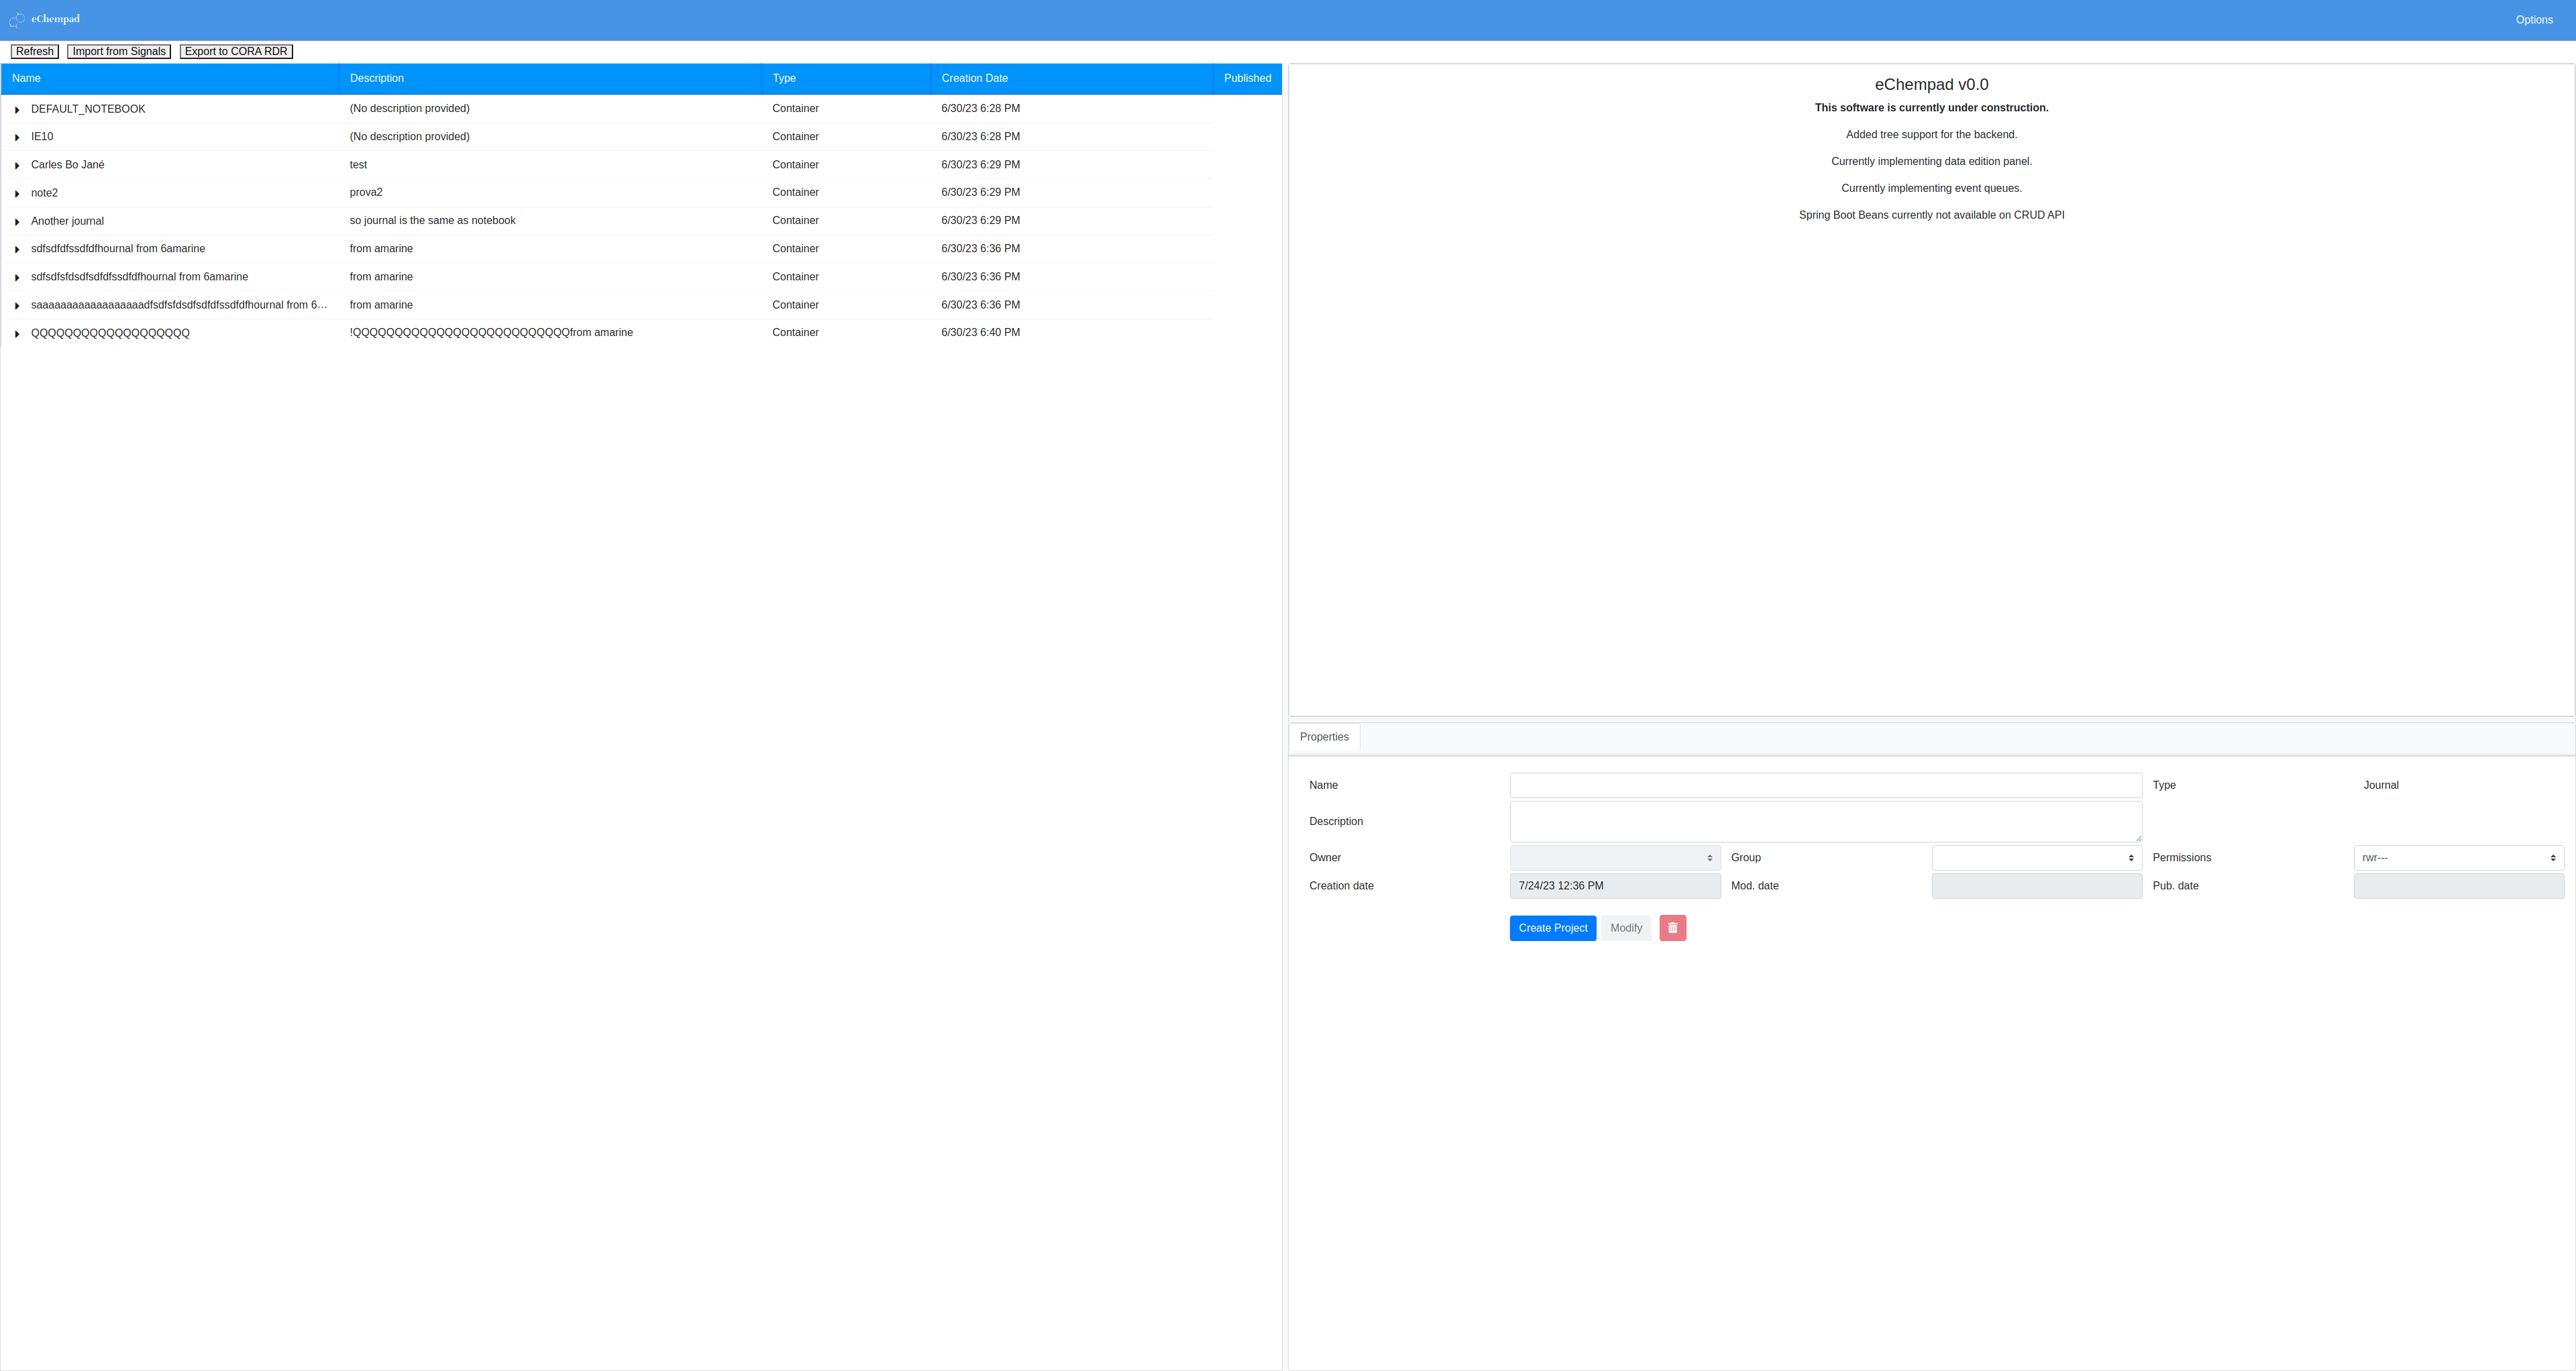Click the Refresh button
The width and height of the screenshot is (2576, 1371).
[35, 51]
